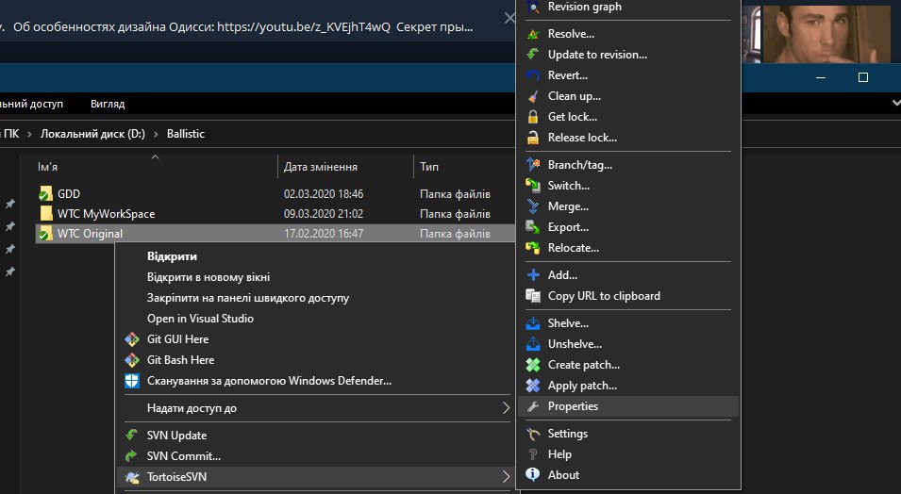
Task: Close the notification banner with X
Action: 509,18
